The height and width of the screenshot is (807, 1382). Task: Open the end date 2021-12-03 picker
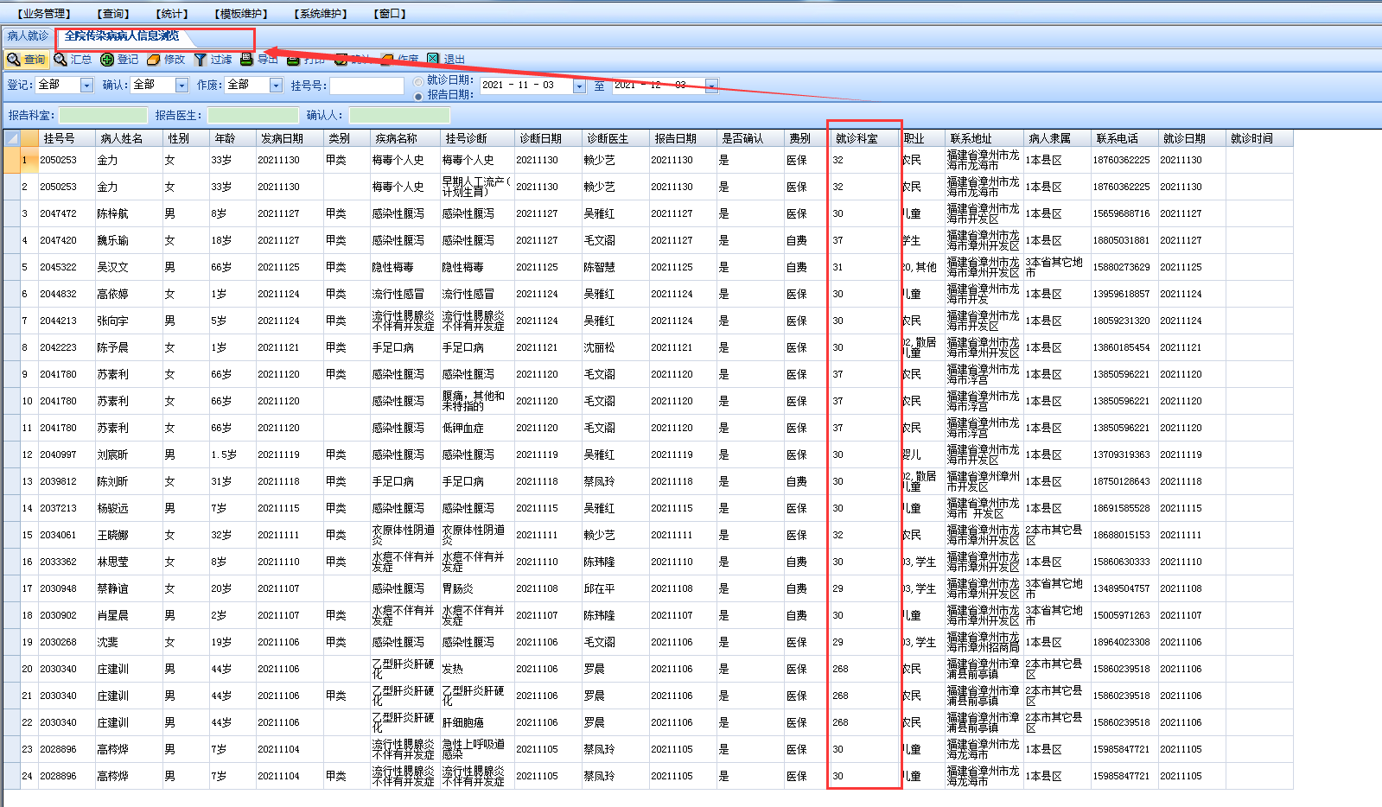(x=711, y=86)
